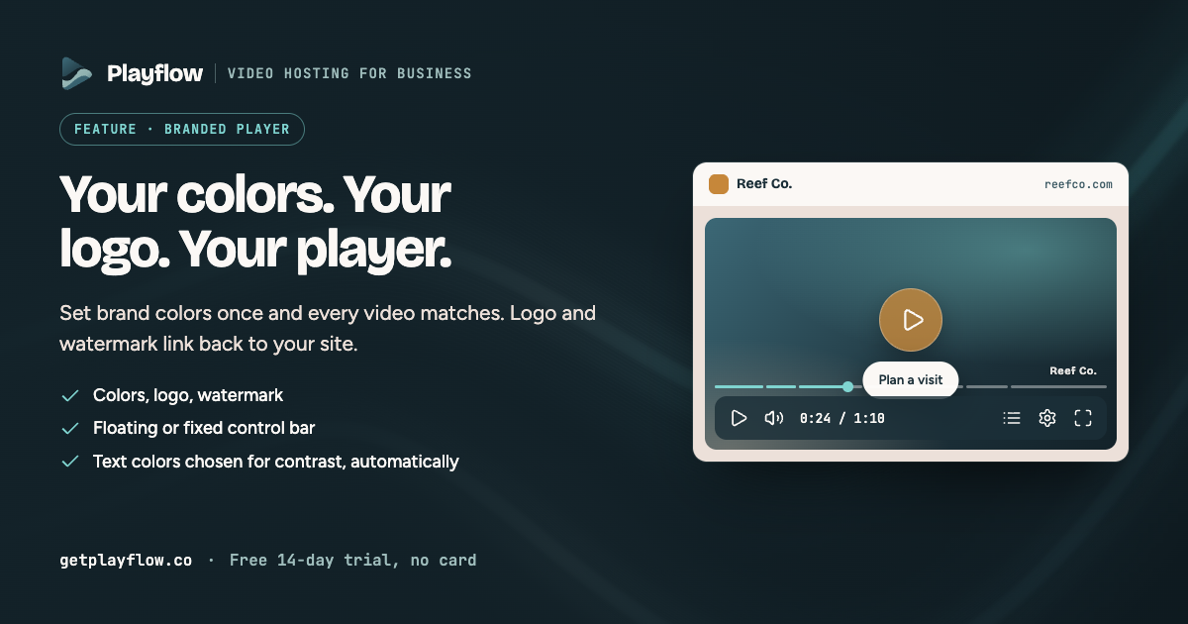Screen dimensions: 1188x624
Task: Click "Text colors chosen for contrast, automatically"
Action: 276,462
